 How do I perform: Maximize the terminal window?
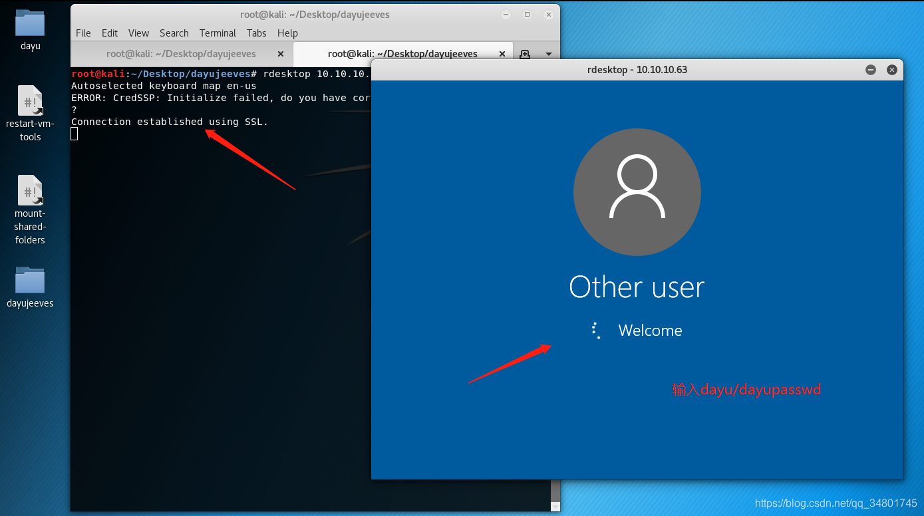coord(527,15)
